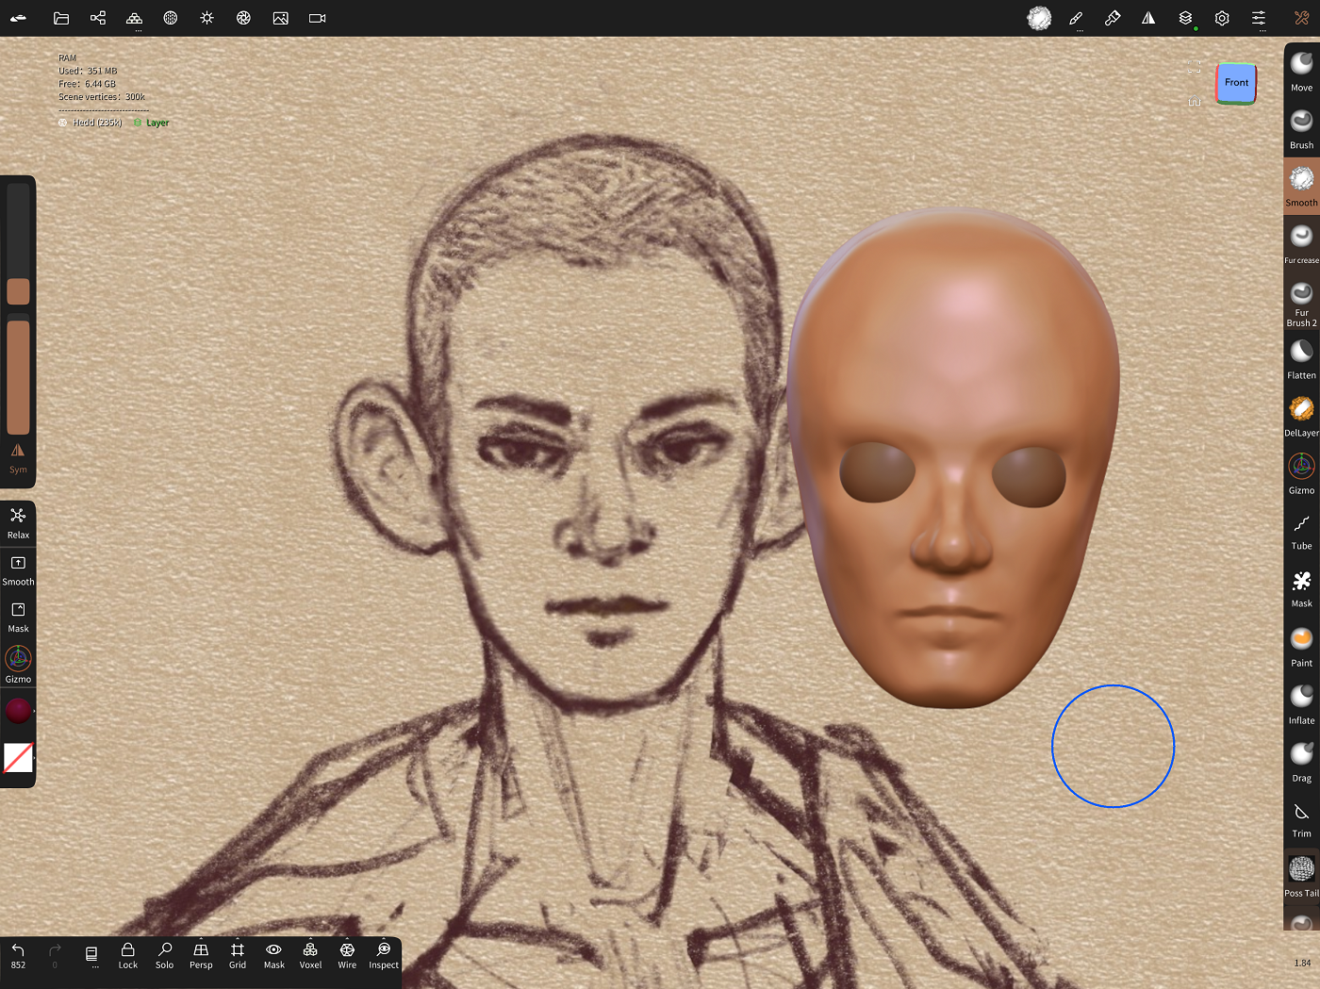Screen dimensions: 1320x989
Task: Toggle Solo mode
Action: [165, 956]
